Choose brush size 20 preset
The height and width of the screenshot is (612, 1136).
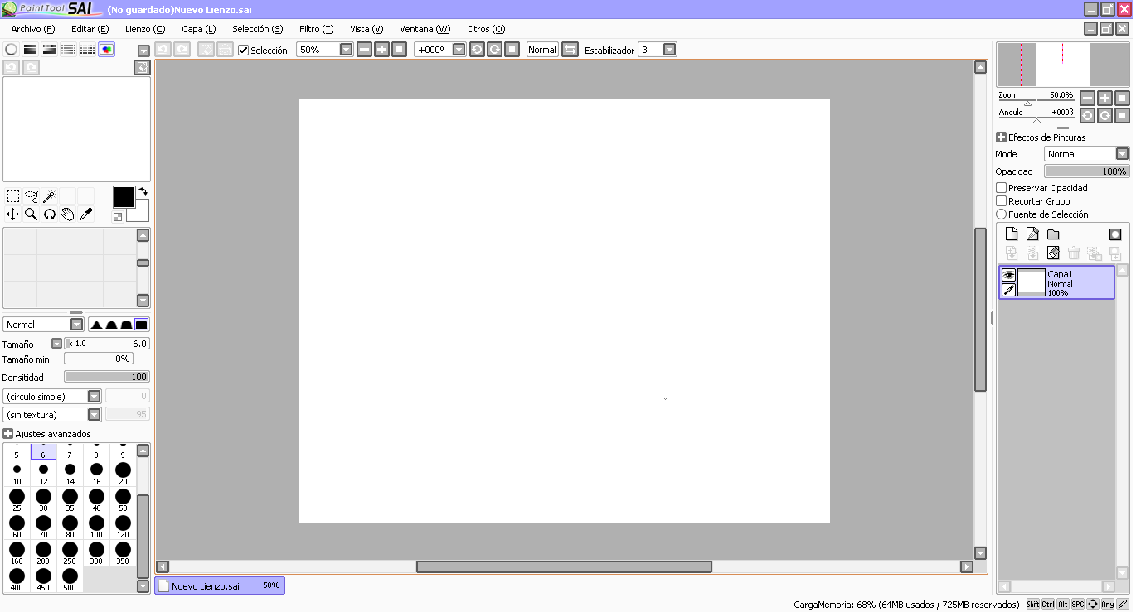(123, 473)
